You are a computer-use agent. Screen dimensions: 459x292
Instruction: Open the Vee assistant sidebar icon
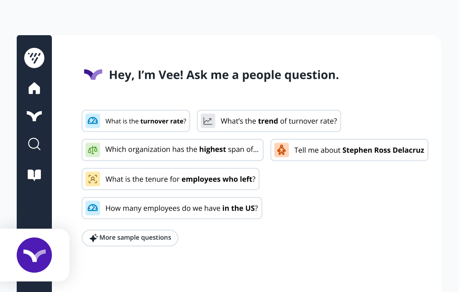pyautogui.click(x=34, y=116)
